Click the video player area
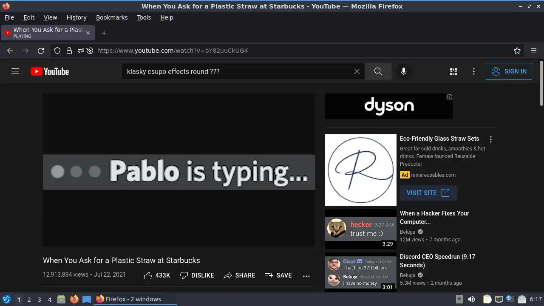Screen dimensions: 544x306 (x=179, y=170)
